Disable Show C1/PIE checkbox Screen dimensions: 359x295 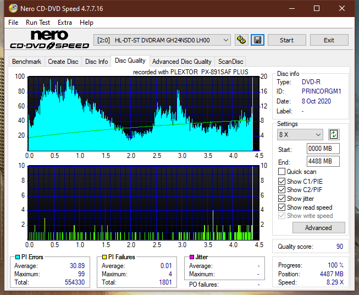(281, 181)
